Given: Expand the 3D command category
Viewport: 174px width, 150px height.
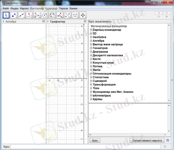Looking at the screenshot, I should (91, 33).
